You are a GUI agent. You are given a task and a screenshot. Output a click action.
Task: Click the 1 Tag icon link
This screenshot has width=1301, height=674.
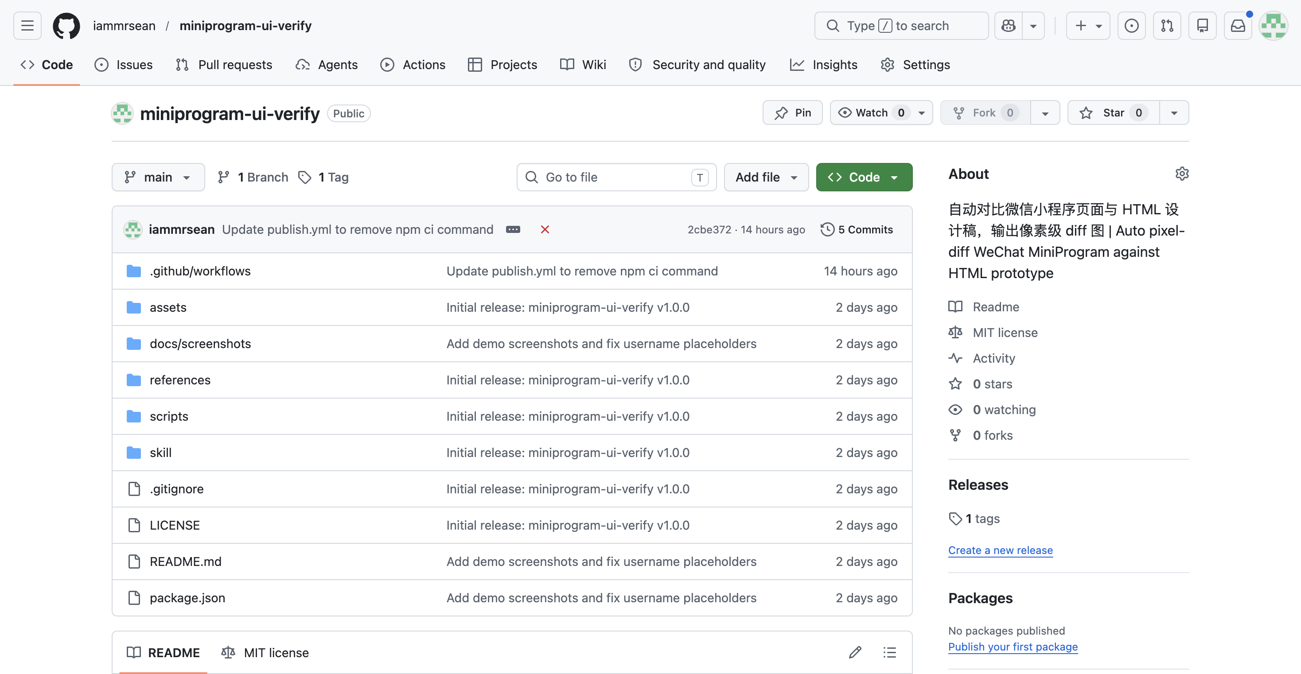(324, 177)
